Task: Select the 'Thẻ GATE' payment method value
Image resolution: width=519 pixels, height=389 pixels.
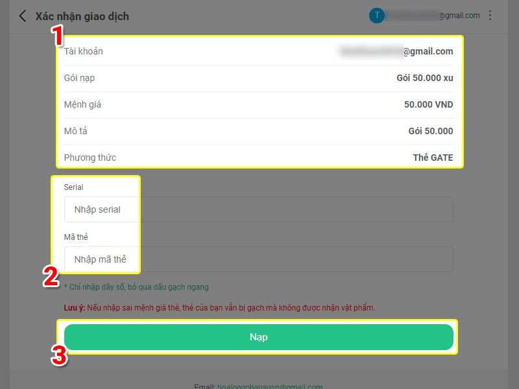Action: click(x=433, y=158)
